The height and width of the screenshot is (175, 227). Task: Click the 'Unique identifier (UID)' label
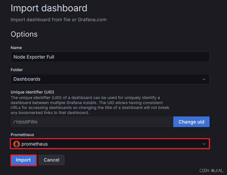point(32,92)
